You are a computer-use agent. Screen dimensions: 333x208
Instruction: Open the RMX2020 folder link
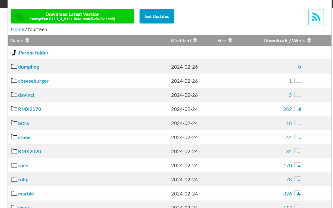29,151
